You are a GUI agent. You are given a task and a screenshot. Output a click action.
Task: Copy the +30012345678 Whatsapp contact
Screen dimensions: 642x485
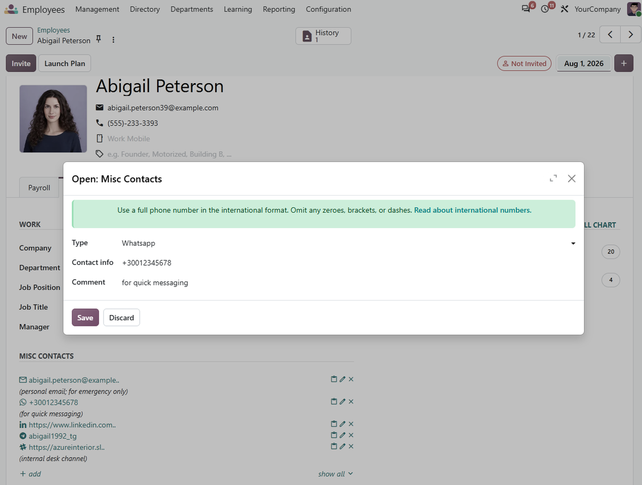[333, 402]
